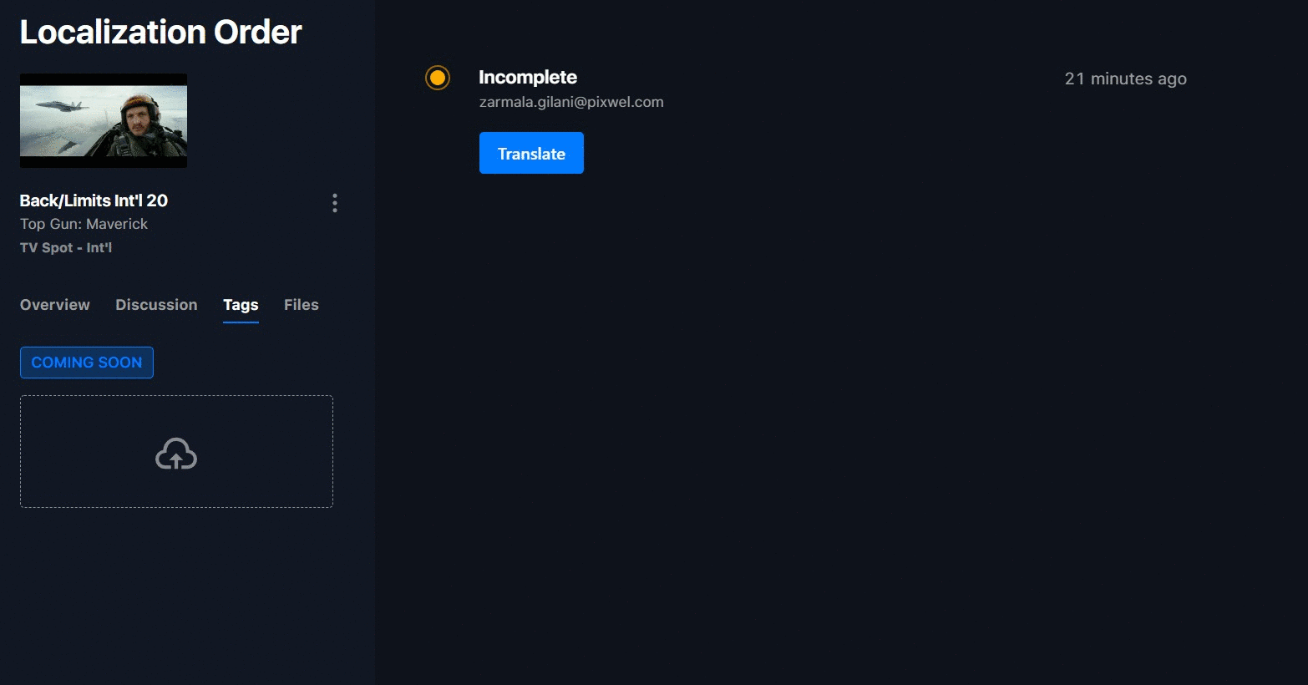The width and height of the screenshot is (1308, 685).
Task: Click the Top Gun: Maverick subtitle
Action: pos(84,224)
